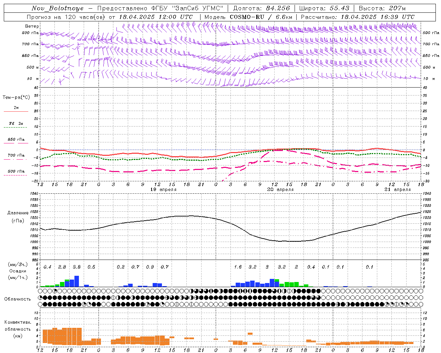
Task: Click the (мм/1ч.) precipitation unit label
Action: (18, 278)
